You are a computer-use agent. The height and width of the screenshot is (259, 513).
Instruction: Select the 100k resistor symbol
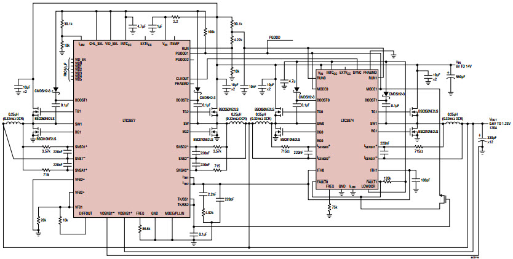click(x=205, y=31)
